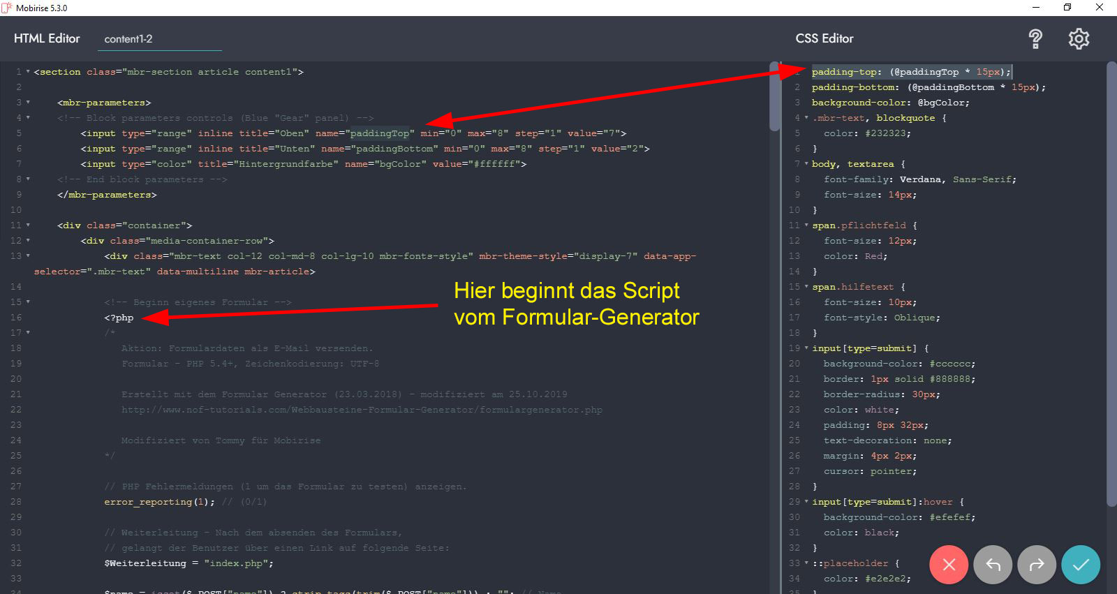1117x594 pixels.
Task: Select the content1-2 tab
Action: (x=128, y=39)
